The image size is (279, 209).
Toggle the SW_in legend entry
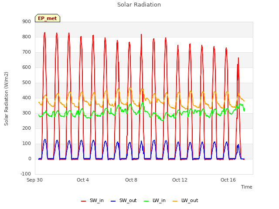pos(92,201)
